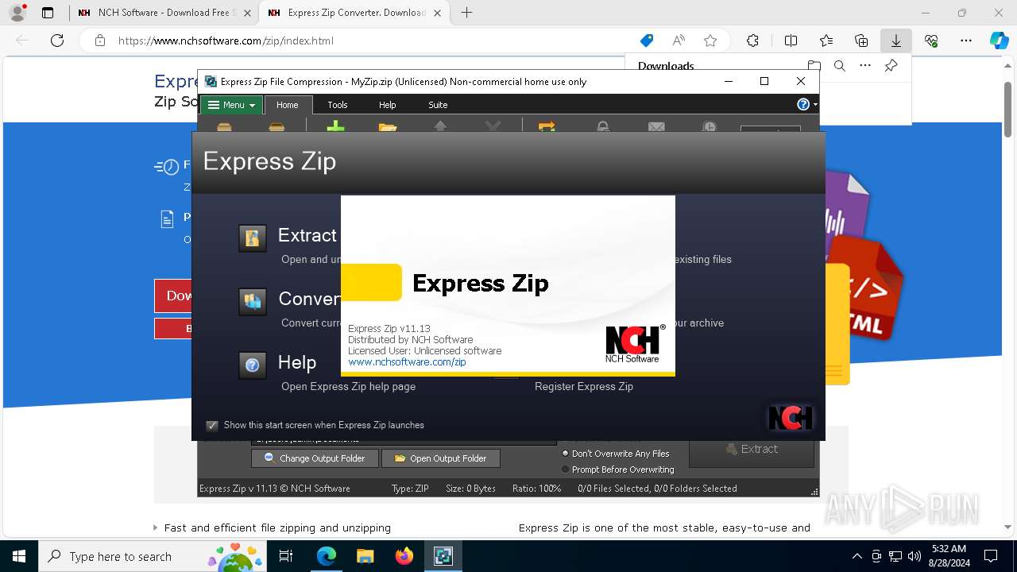Click the disabled Extract button in main window
The height and width of the screenshot is (572, 1017).
[x=752, y=449]
